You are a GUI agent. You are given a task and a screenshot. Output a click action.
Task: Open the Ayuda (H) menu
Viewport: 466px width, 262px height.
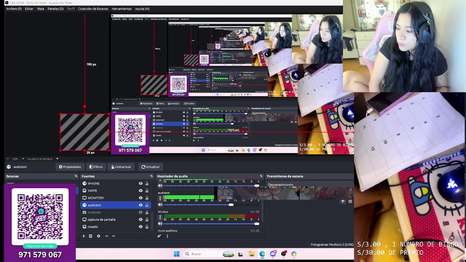(142, 9)
